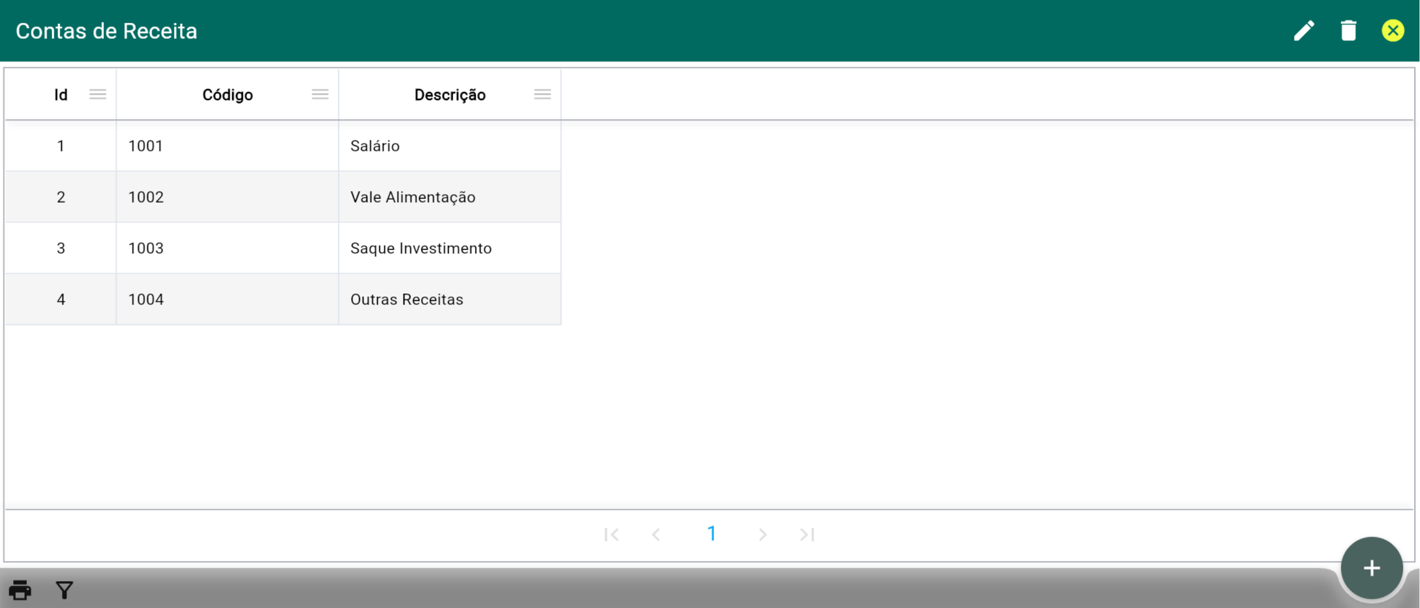Open the Id column menu
This screenshot has width=1420, height=608.
(x=97, y=94)
